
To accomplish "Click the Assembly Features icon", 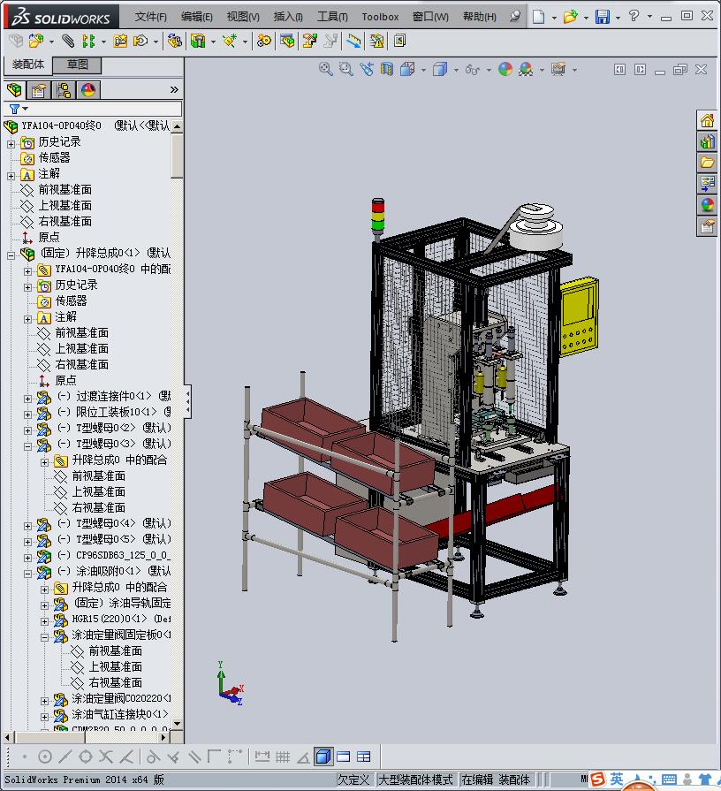I will tap(198, 41).
